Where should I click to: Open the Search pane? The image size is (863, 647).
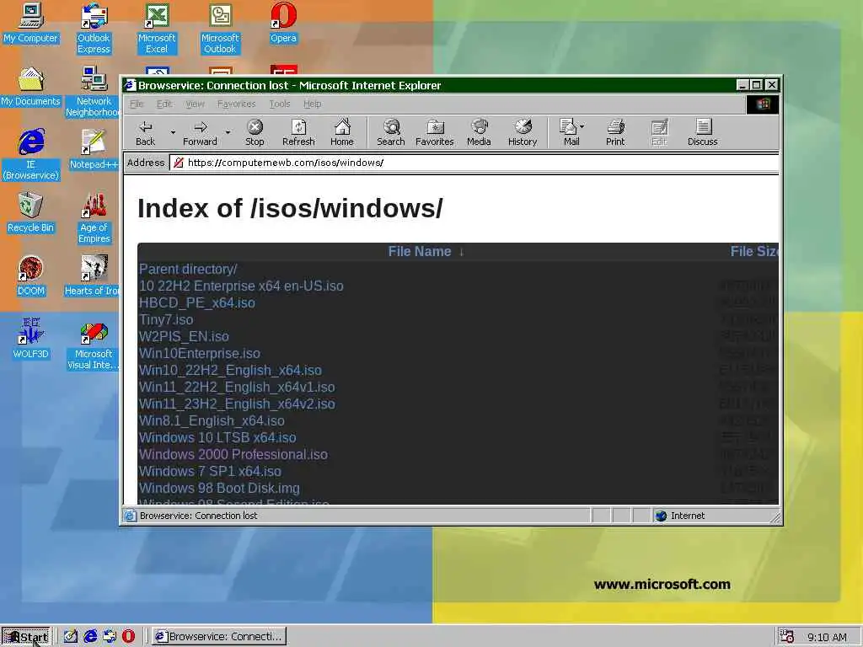391,133
